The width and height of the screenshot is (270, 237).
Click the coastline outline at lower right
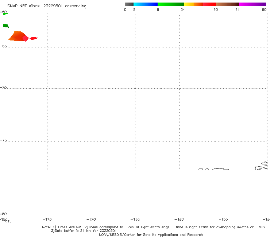261,165
